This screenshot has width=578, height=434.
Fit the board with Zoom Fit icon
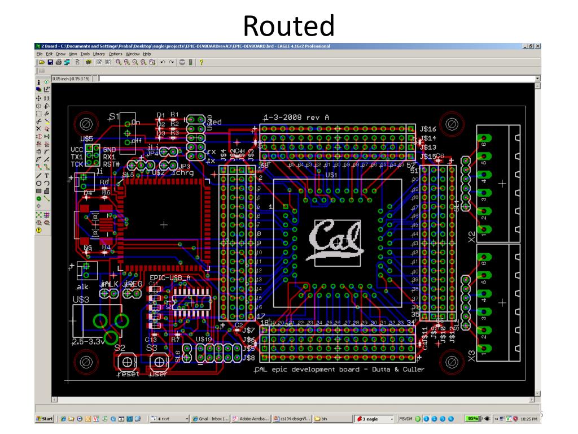(119, 62)
